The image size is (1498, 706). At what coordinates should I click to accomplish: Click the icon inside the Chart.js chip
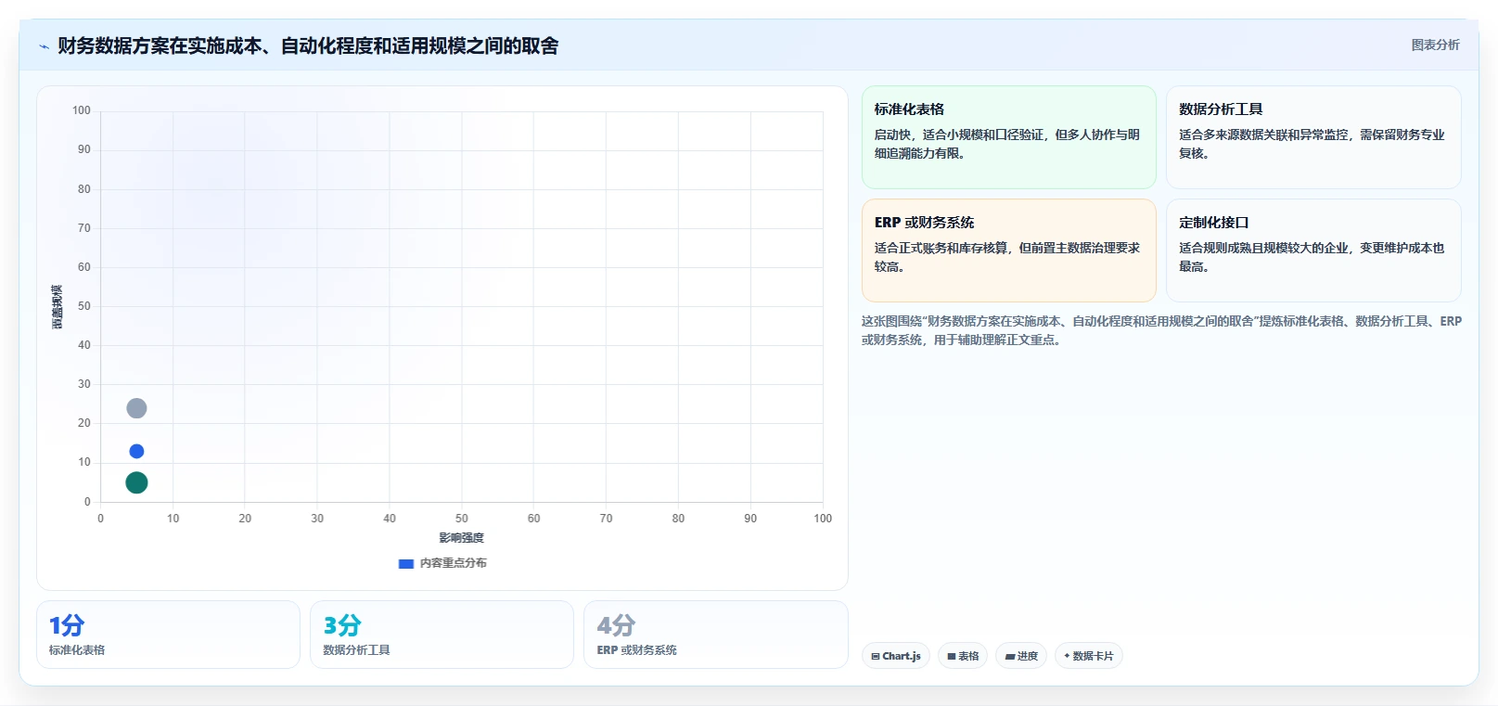point(876,657)
